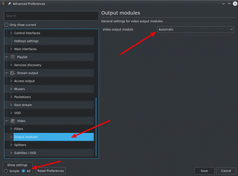
Task: Click the Reset Preferences button
Action: [51, 171]
